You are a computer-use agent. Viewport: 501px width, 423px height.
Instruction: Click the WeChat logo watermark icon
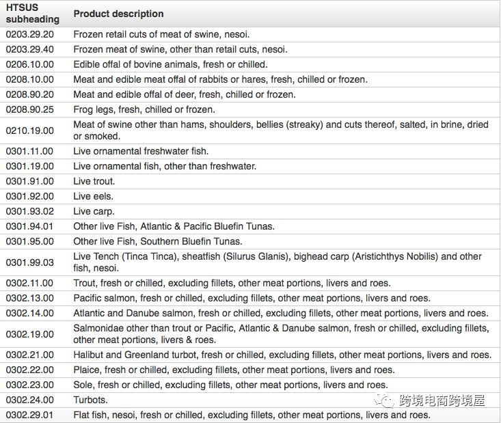384,400
